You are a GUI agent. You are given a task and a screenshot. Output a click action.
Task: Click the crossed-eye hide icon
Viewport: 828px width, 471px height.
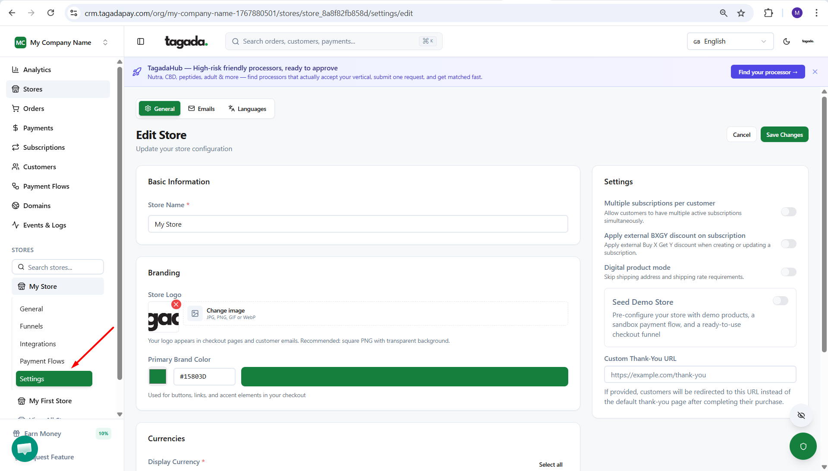801,415
